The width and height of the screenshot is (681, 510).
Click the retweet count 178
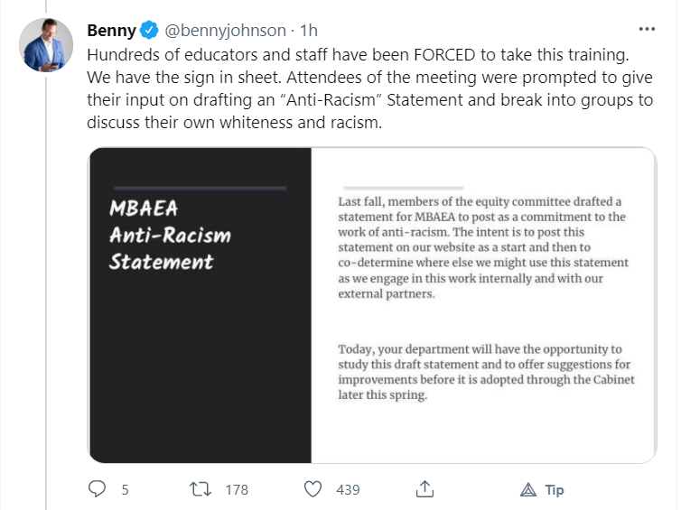coord(236,490)
